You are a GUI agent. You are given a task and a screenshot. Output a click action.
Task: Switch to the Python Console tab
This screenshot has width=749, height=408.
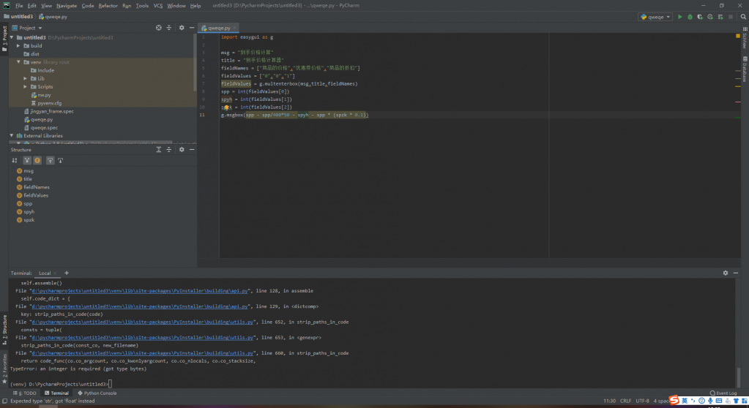[97, 393]
